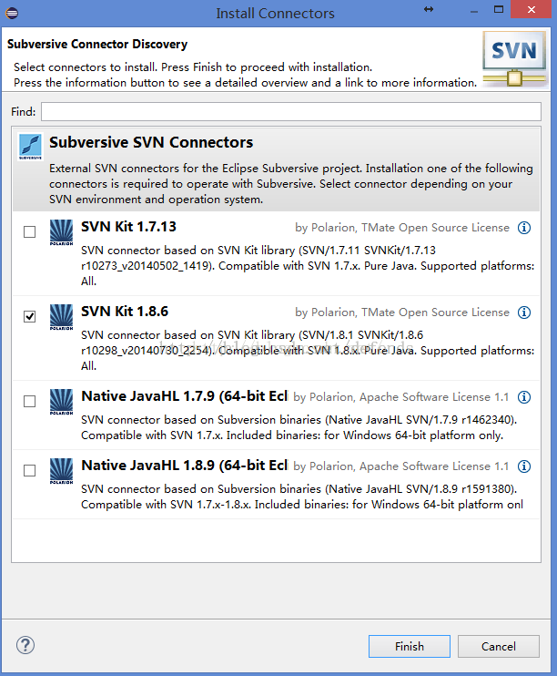
Task: Click the Polarion logo beside SVN Kit 1.7.13
Action: 61,232
